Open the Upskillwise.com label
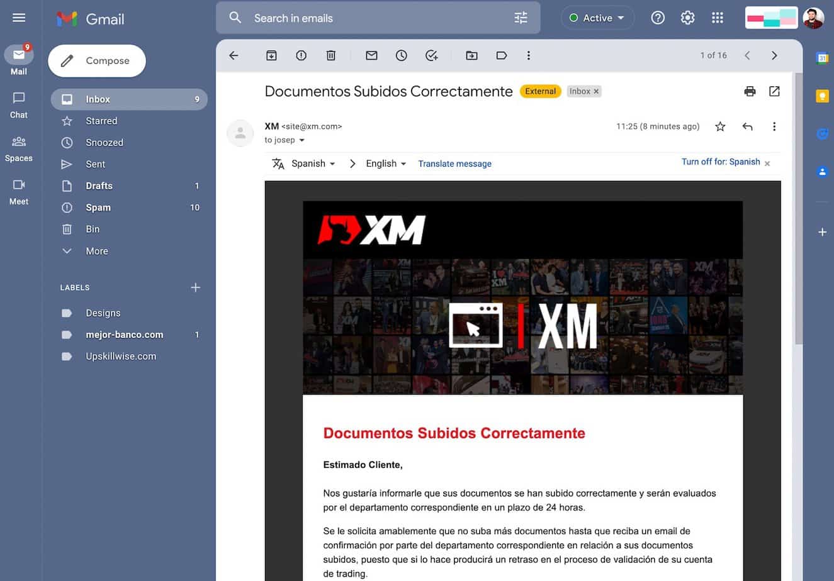Viewport: 834px width, 581px height. (129, 357)
